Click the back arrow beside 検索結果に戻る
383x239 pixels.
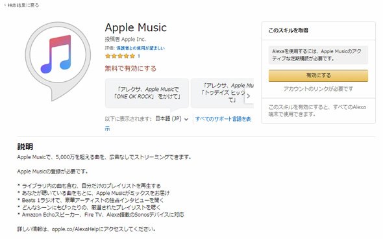click(x=5, y=5)
